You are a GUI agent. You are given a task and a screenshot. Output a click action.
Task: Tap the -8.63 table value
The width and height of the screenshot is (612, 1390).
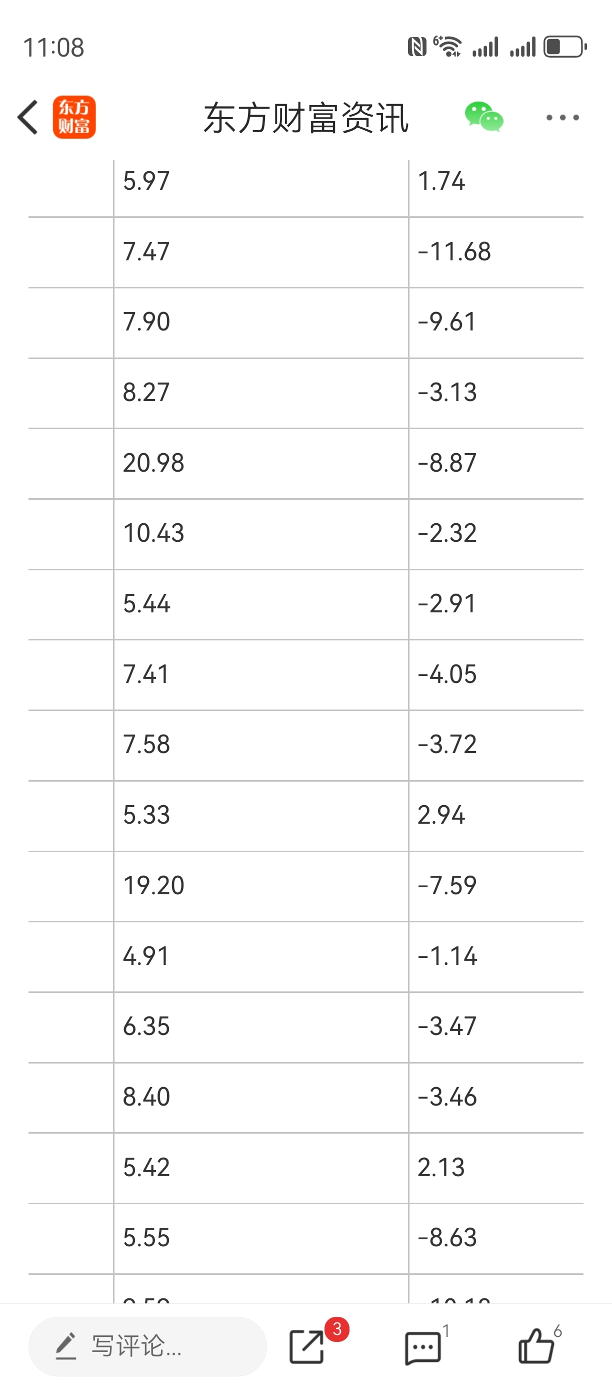coord(447,1238)
